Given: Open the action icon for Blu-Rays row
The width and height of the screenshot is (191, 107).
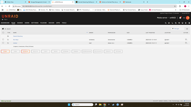Looking at the screenshot, I should pyautogui.click(x=186, y=39).
